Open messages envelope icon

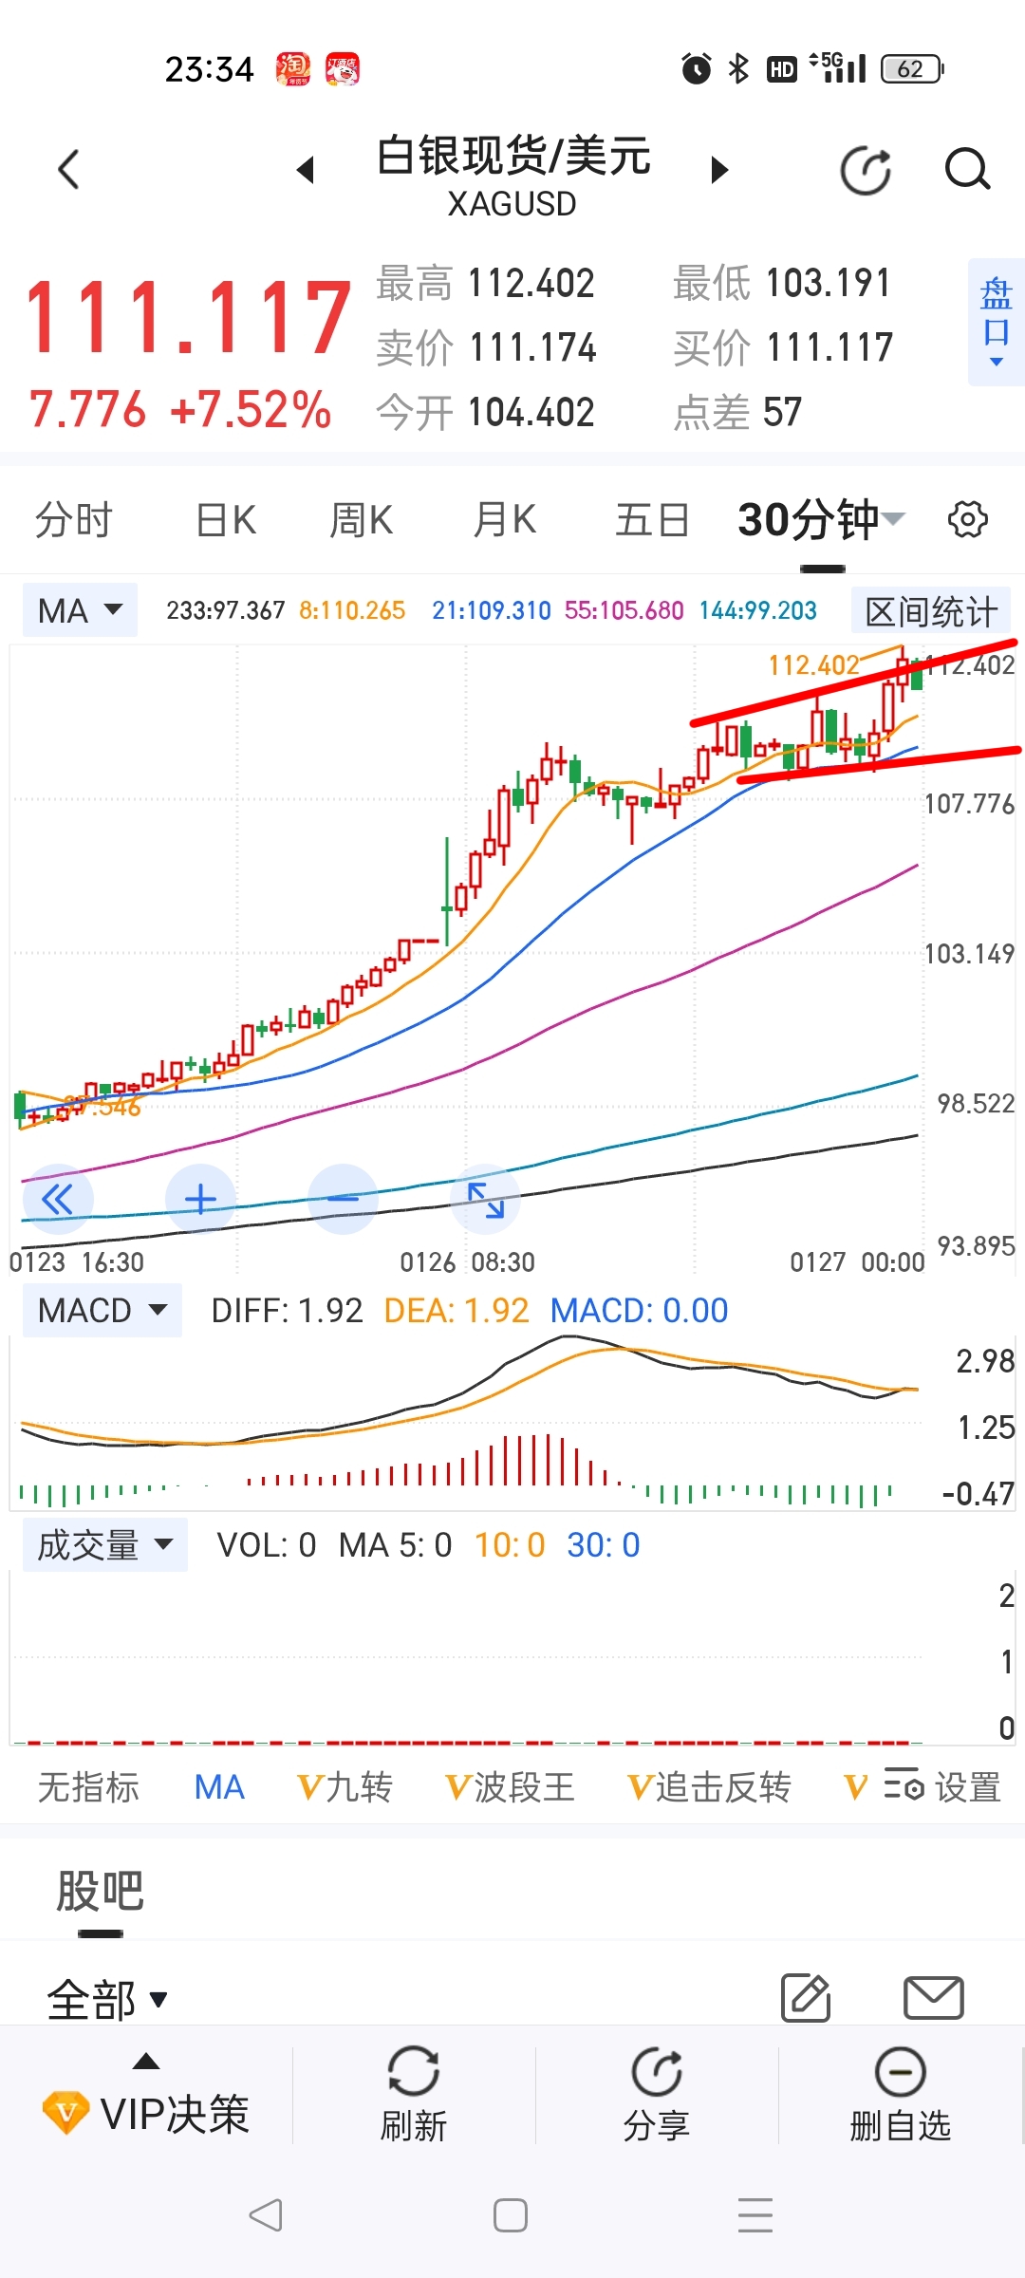click(x=933, y=1998)
